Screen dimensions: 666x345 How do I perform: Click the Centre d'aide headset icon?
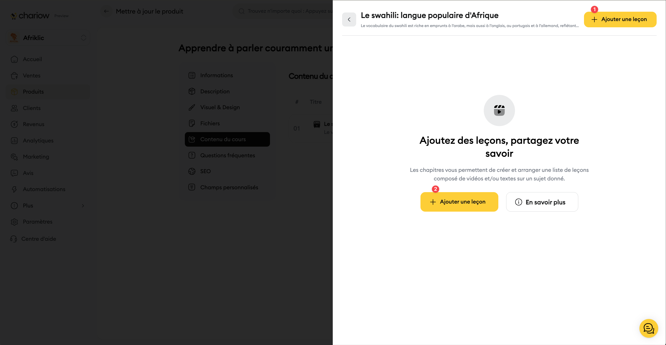[14, 239]
